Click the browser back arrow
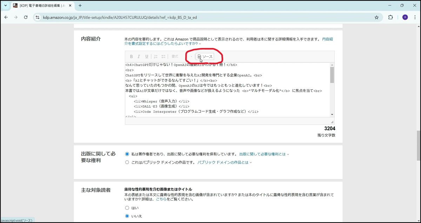Image resolution: width=421 pixels, height=223 pixels. [x=6, y=17]
